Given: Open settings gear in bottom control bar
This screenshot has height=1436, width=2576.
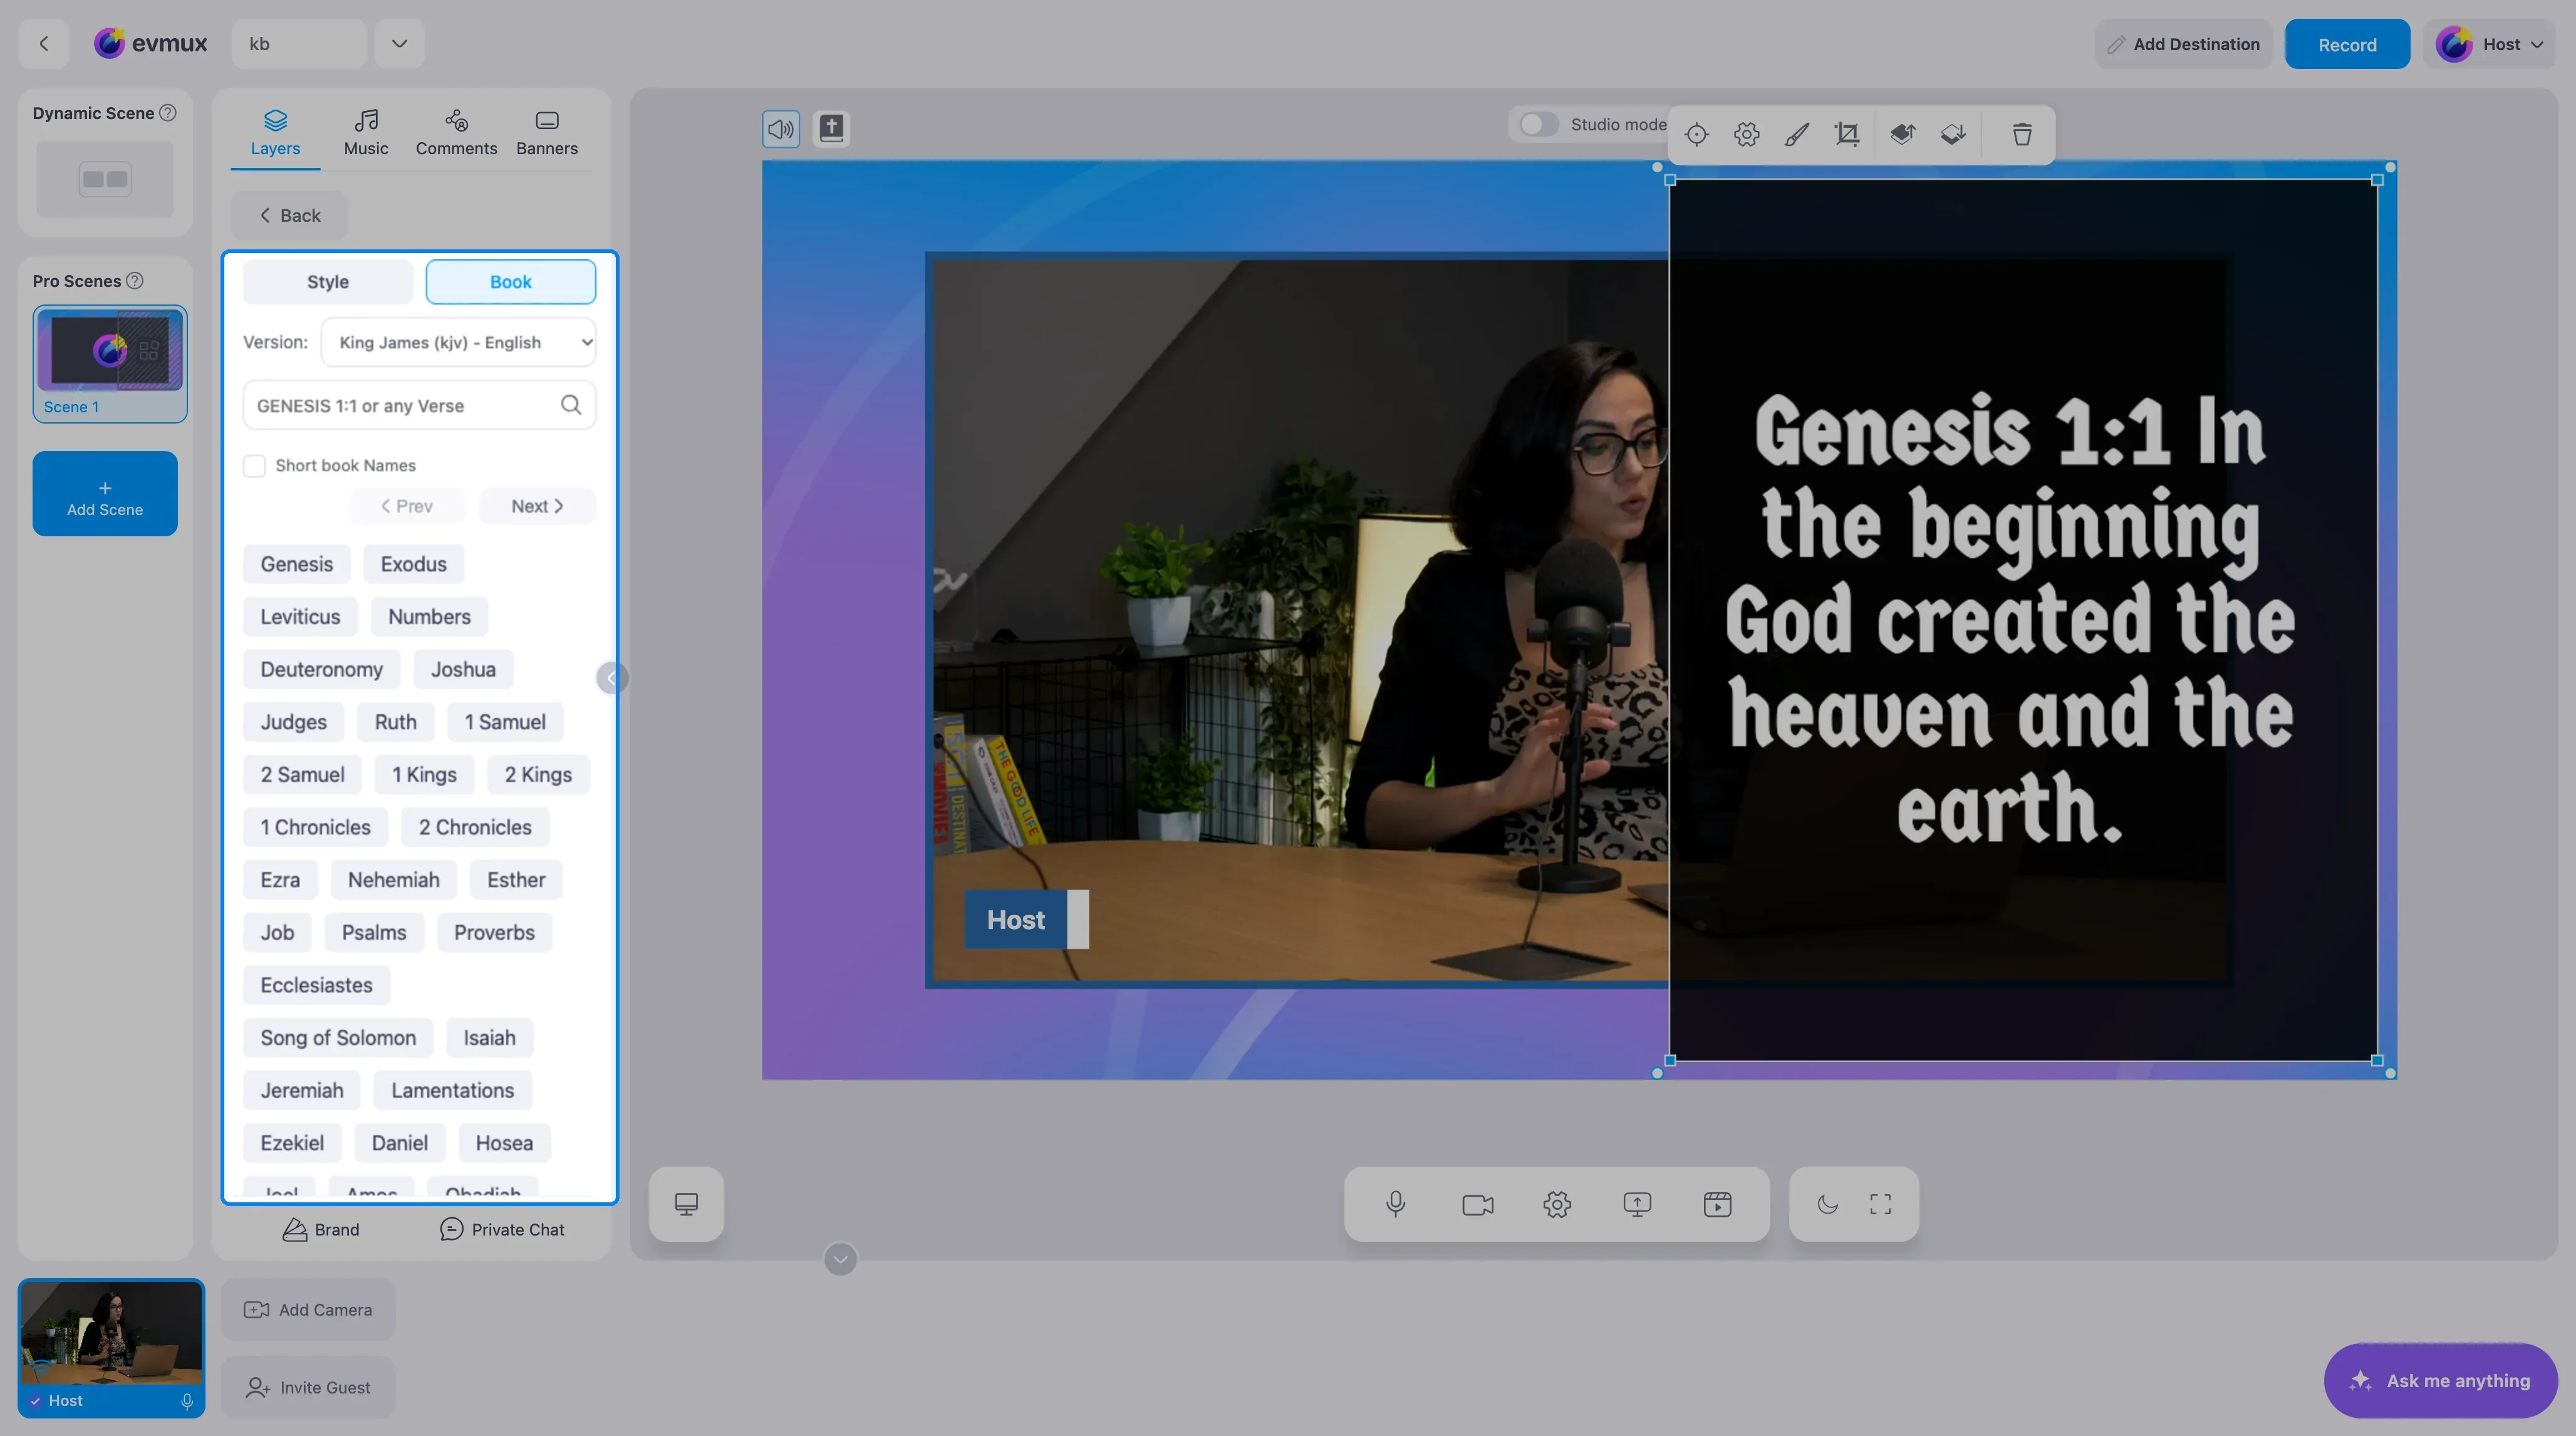Looking at the screenshot, I should (x=1557, y=1204).
